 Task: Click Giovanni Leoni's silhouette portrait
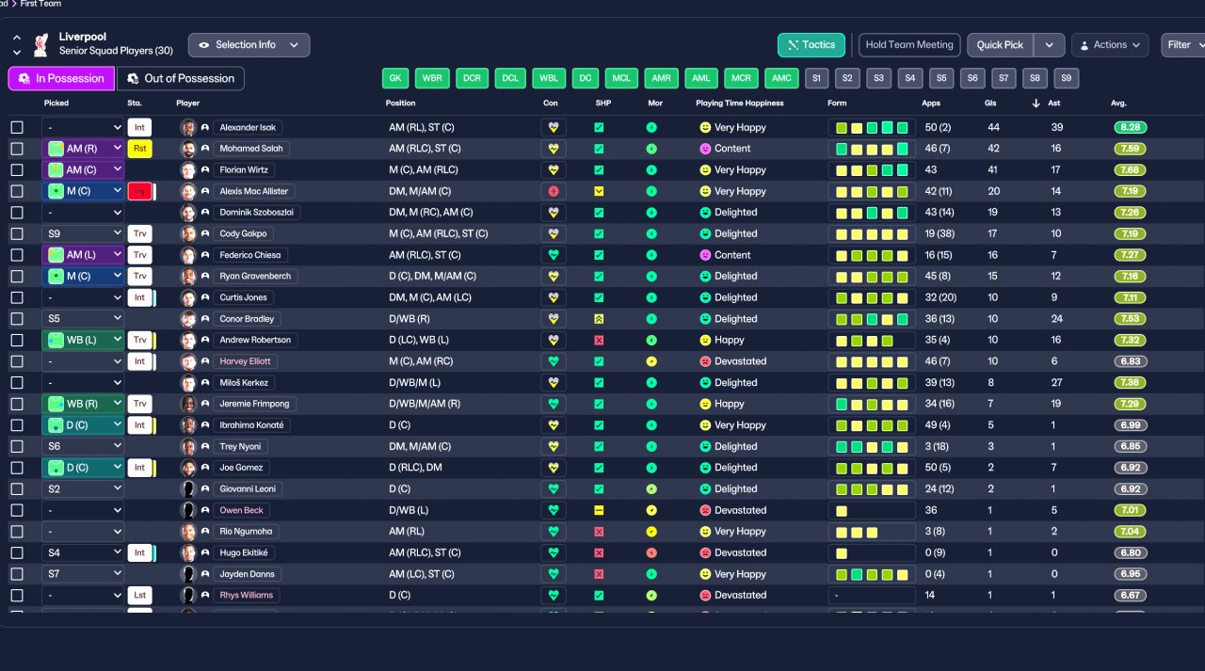click(x=188, y=488)
